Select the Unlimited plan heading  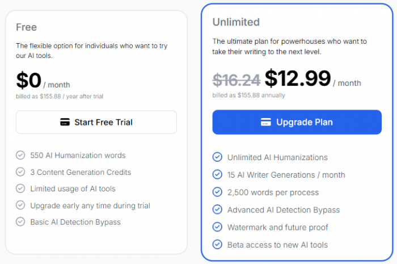point(236,22)
